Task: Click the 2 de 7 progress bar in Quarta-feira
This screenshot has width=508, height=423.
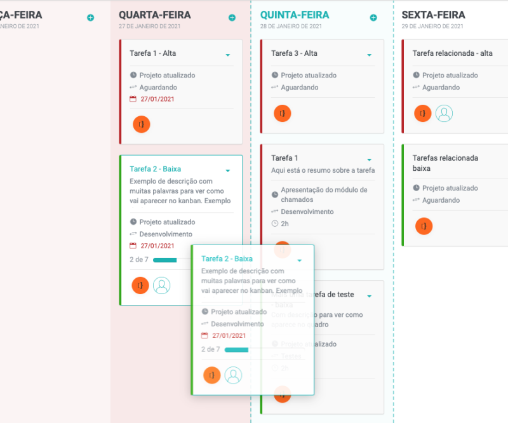Action: coord(165,260)
